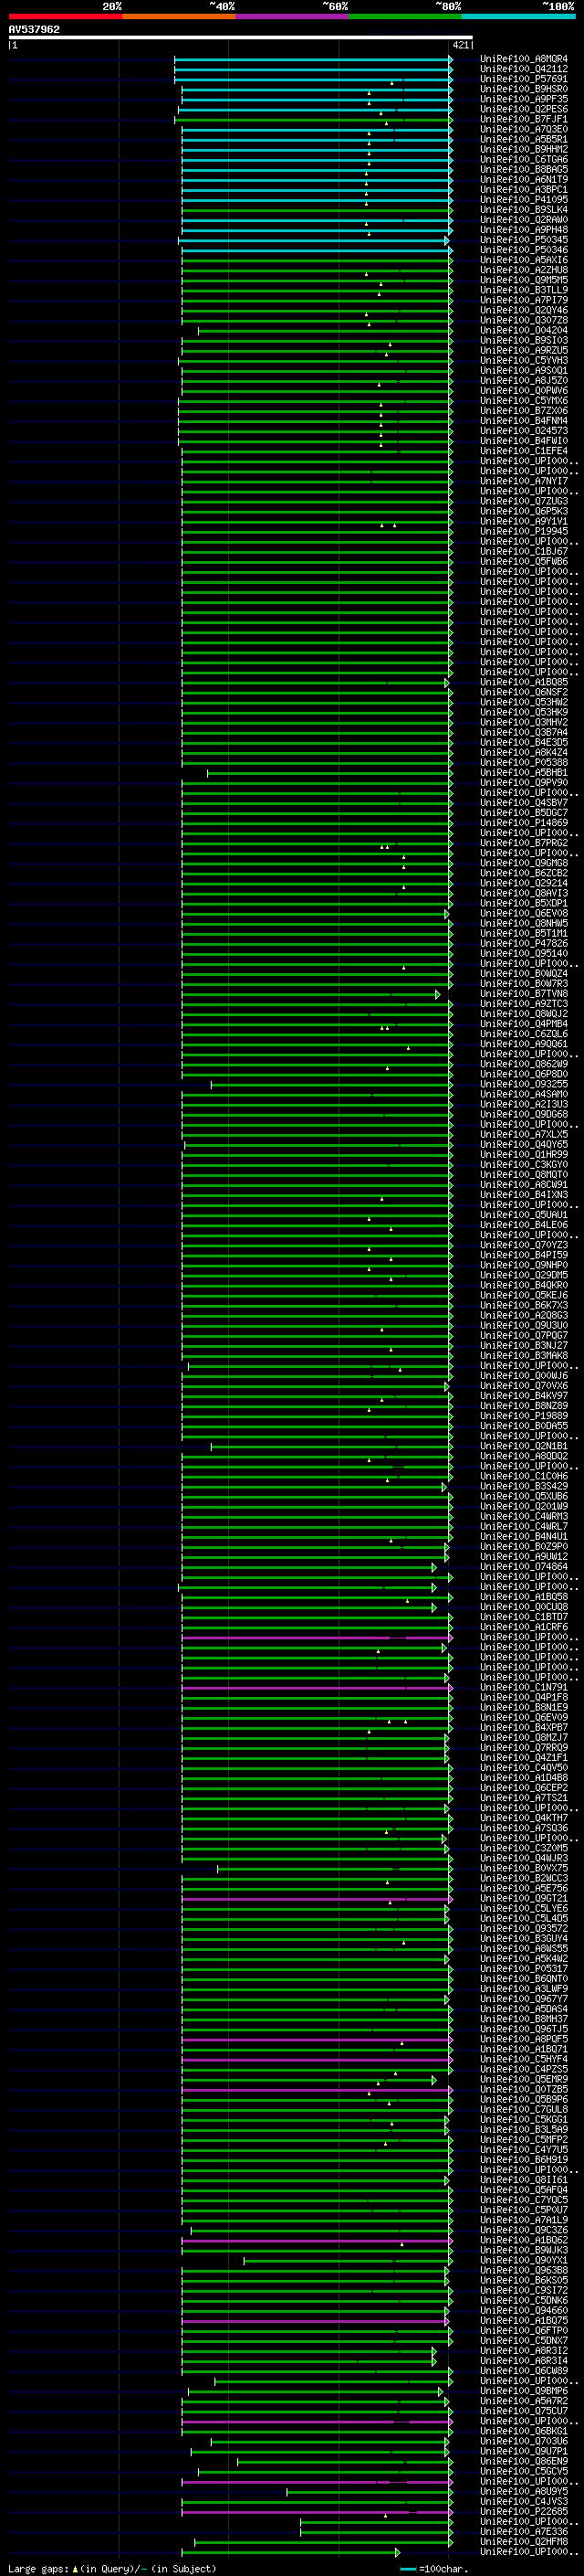Select the UniRef100_B7FJF1 label
Image resolution: width=584 pixels, height=2576 pixels.
tap(524, 119)
